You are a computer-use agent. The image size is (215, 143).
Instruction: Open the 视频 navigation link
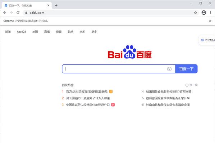point(59,32)
